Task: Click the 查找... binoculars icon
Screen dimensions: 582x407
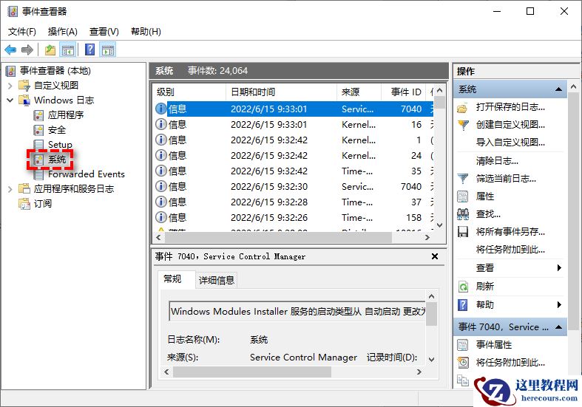Action: pos(463,214)
